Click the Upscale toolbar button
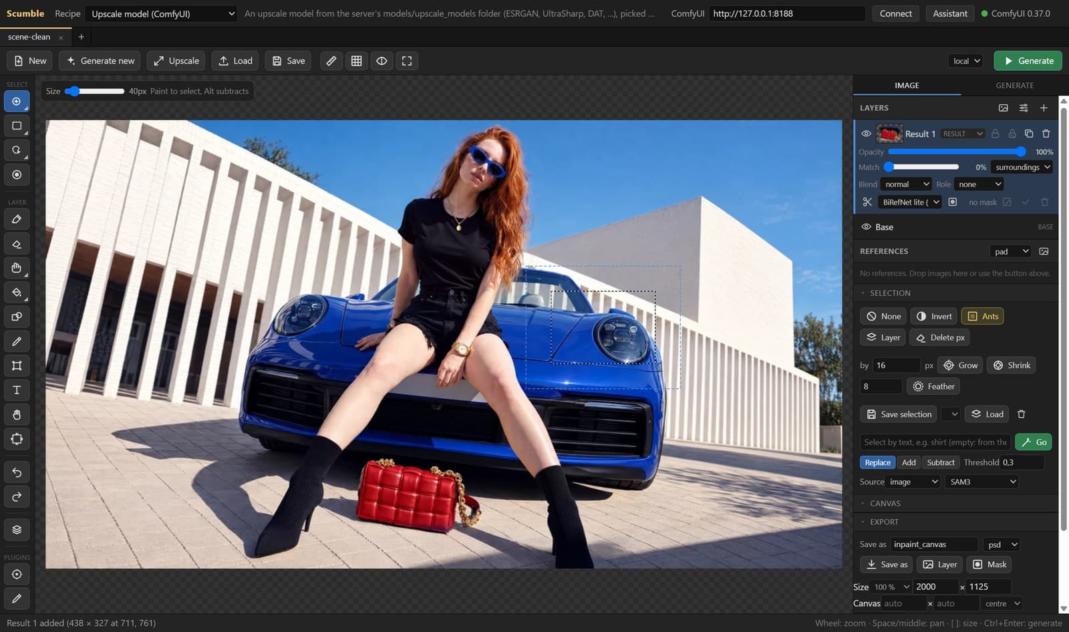This screenshot has width=1069, height=632. [x=176, y=61]
